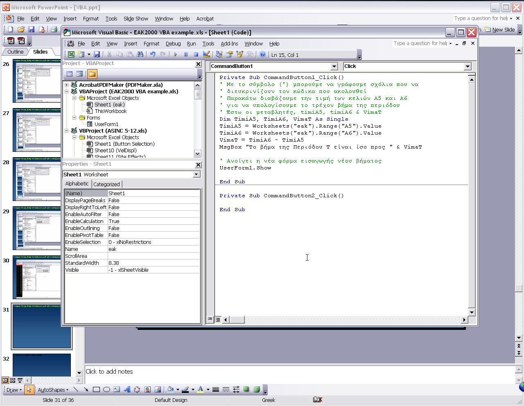Open the CommandButton1 object dropdown
This screenshot has width=524, height=406.
click(x=334, y=66)
